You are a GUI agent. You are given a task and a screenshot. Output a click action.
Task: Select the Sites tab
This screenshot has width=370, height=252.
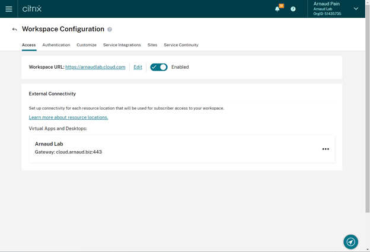point(152,45)
